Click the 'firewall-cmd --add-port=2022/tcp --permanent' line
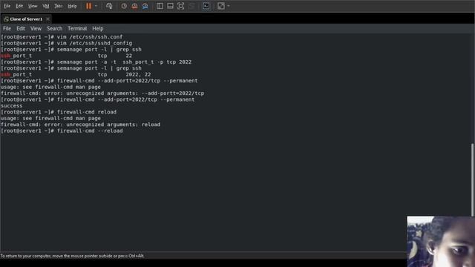This screenshot has width=475, height=267. click(x=97, y=99)
